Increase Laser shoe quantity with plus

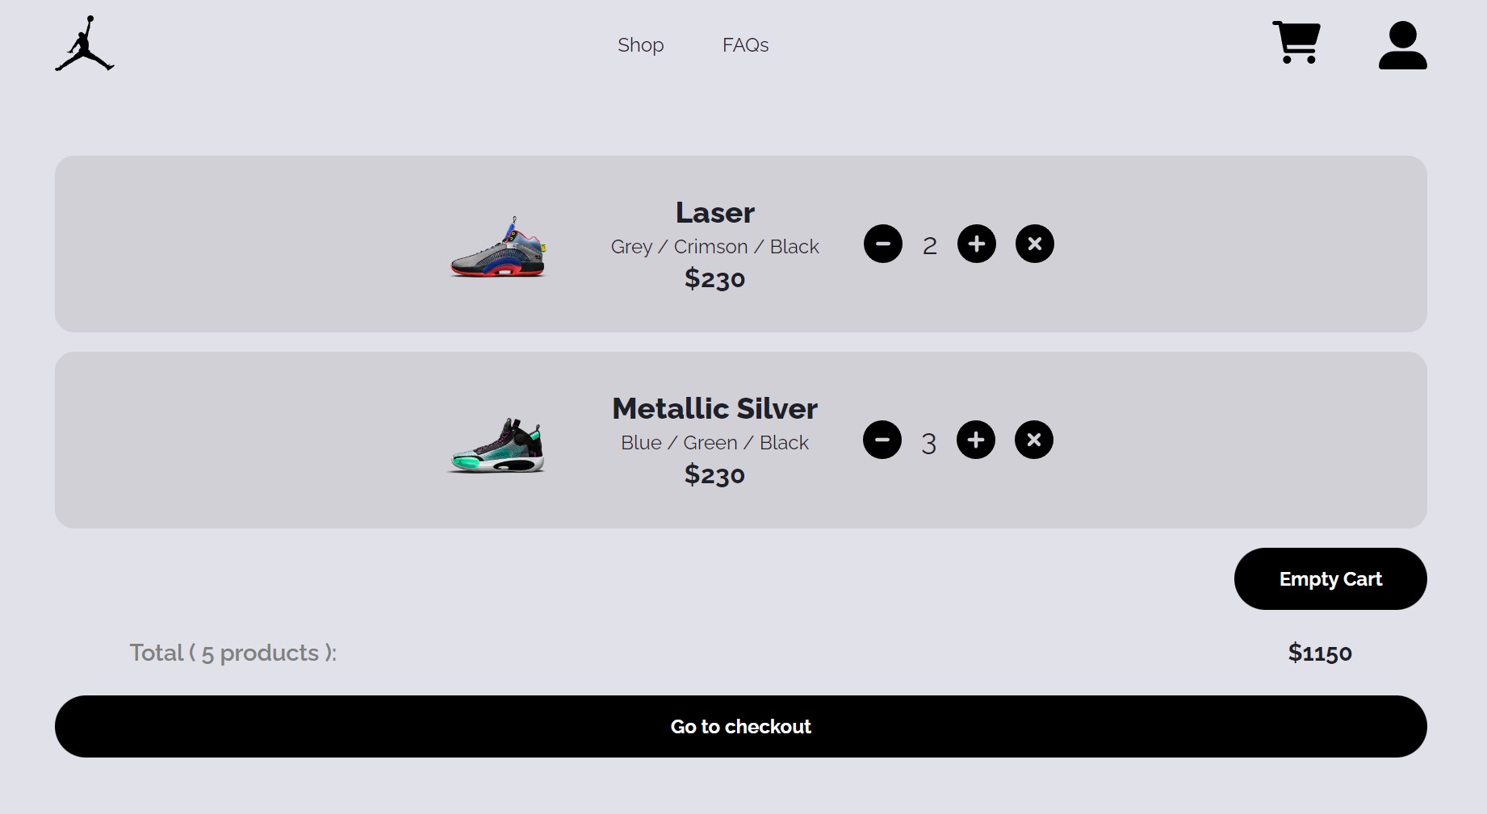[x=977, y=244]
